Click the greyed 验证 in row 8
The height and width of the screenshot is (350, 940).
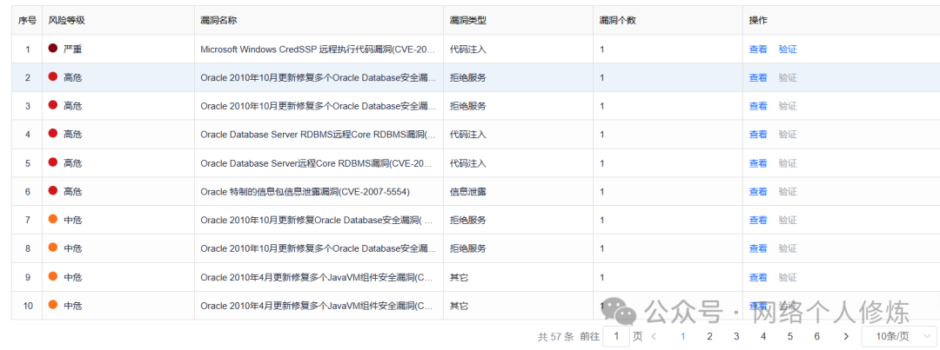(788, 248)
